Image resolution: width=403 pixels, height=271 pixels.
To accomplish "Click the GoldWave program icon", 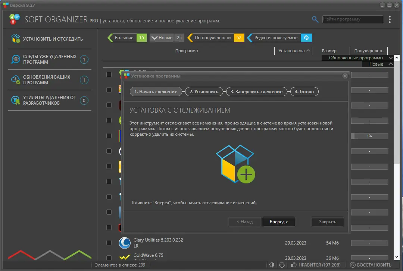I will pos(125,257).
